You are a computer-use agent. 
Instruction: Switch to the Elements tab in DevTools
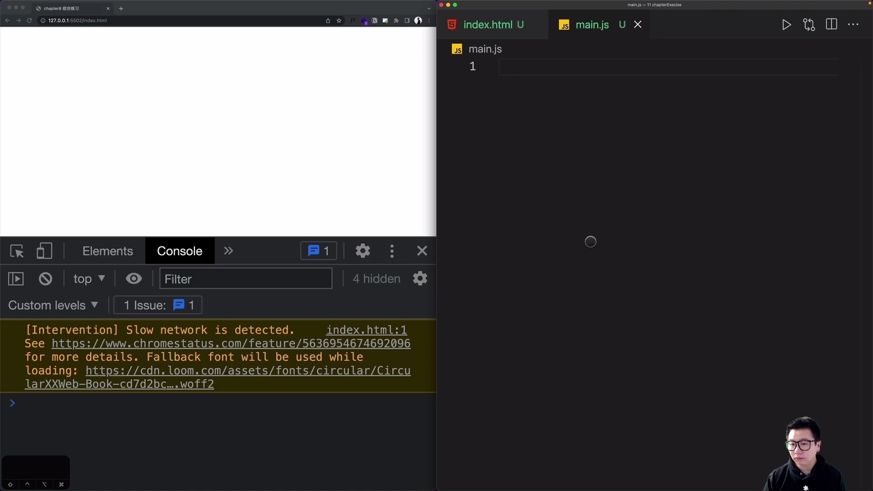(107, 251)
